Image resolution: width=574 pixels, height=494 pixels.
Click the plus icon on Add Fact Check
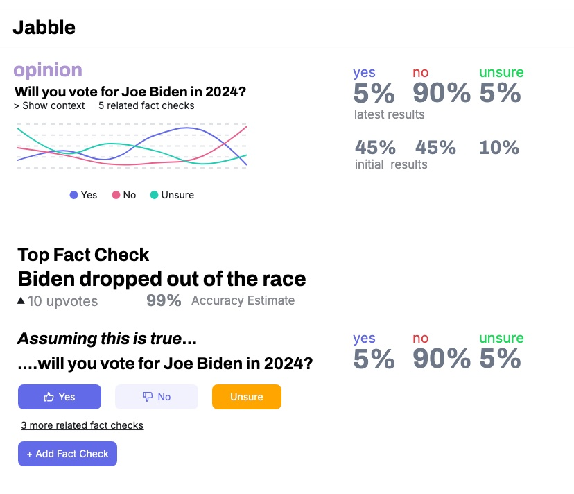(x=29, y=453)
